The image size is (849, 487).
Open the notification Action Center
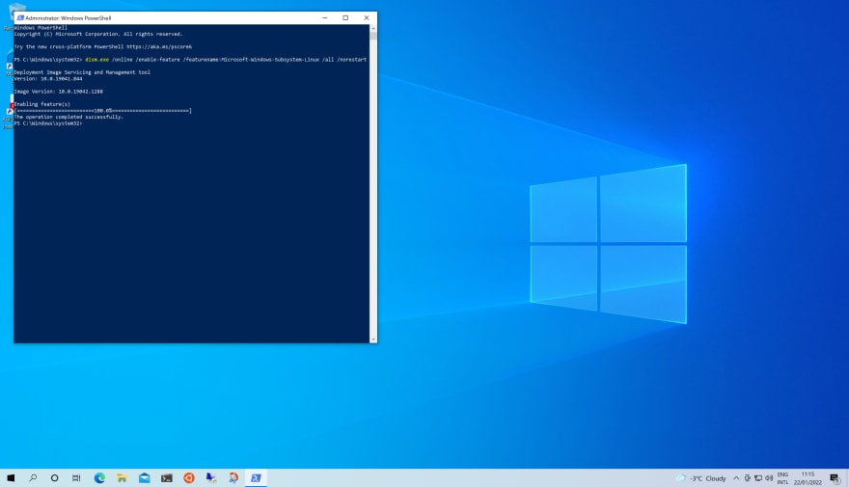835,478
